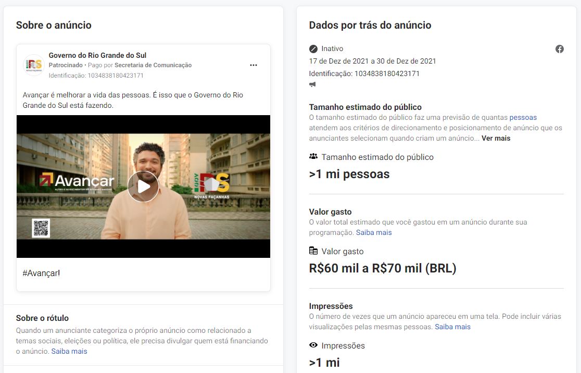
Task: Click the 'Sobre o rótulo' heading
Action: (x=42, y=318)
